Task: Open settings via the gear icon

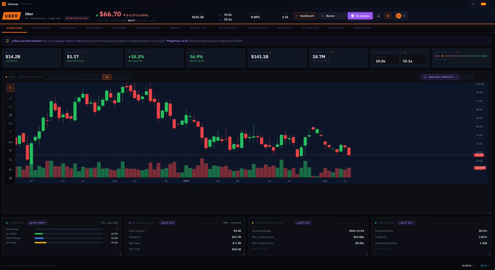Action: (388, 16)
